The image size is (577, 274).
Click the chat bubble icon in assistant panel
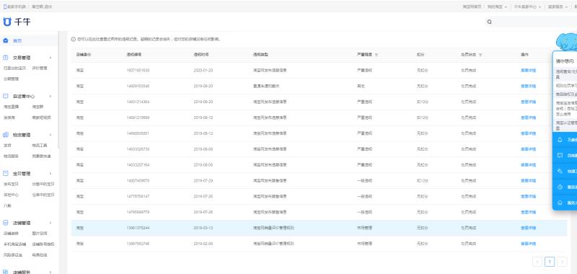(560, 156)
